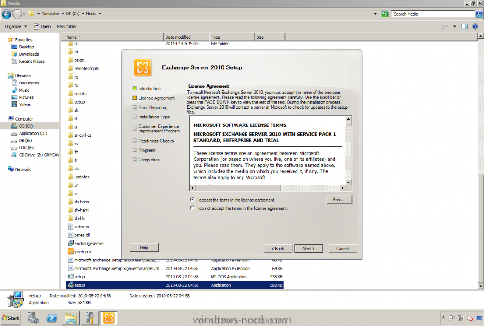Select the lpsetupui file icon
484x326 pixels.
click(x=71, y=252)
